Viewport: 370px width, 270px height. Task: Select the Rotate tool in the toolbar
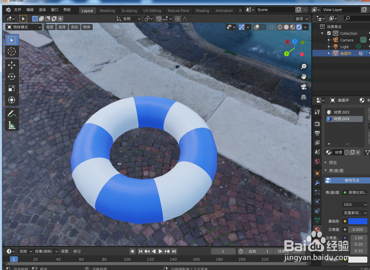[x=12, y=77]
